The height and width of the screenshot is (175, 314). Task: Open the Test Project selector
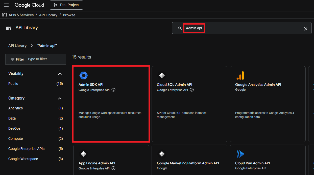click(x=66, y=5)
